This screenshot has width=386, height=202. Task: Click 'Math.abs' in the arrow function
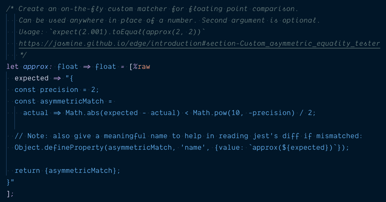click(82, 113)
